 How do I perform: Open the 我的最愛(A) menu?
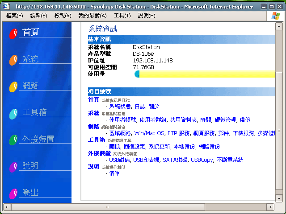click(x=93, y=16)
